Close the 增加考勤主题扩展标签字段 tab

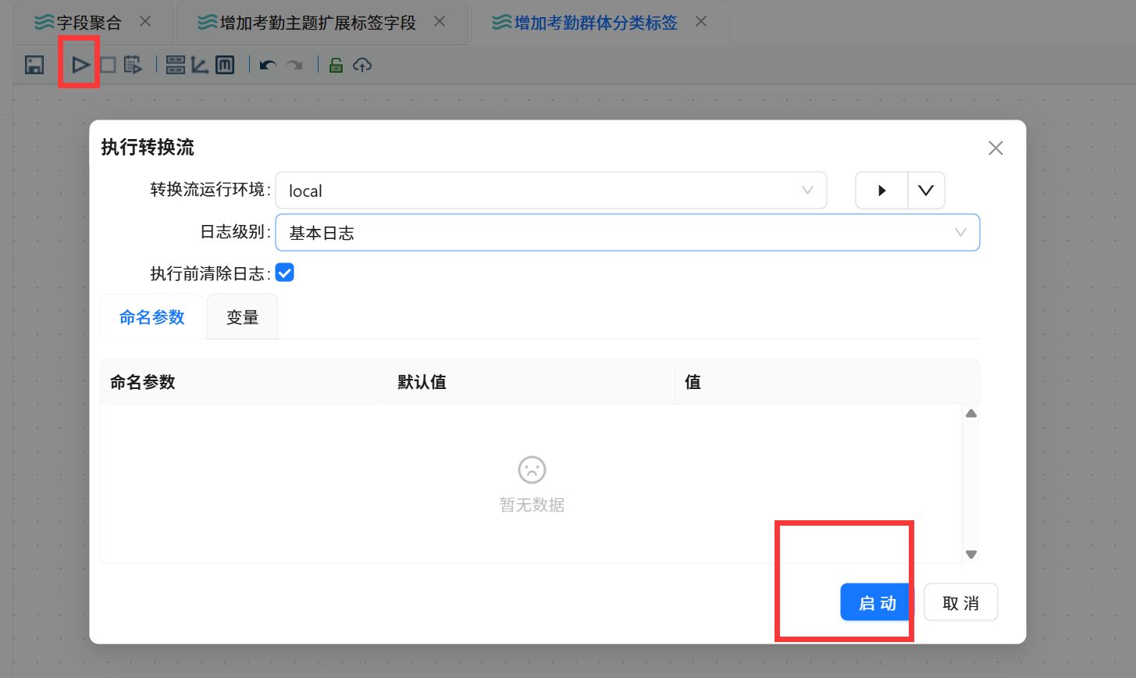click(x=440, y=22)
